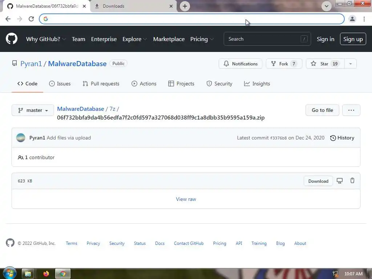Click the browser forward arrow
Viewport: 372px width, 279px height.
click(20, 19)
